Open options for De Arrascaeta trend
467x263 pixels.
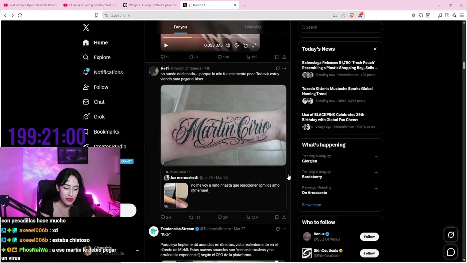[x=377, y=188]
